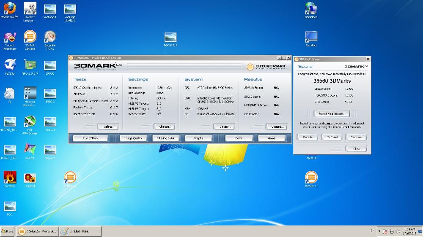423x237 pixels.
Task: Open Options under the Results section
Action: [x=276, y=127]
